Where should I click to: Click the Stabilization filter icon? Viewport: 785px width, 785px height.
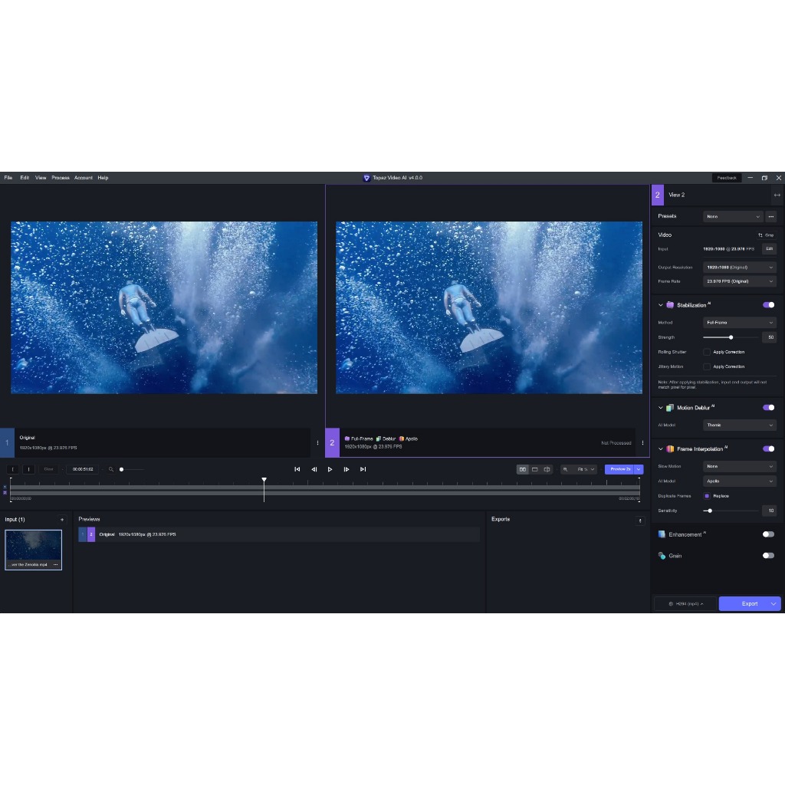670,305
